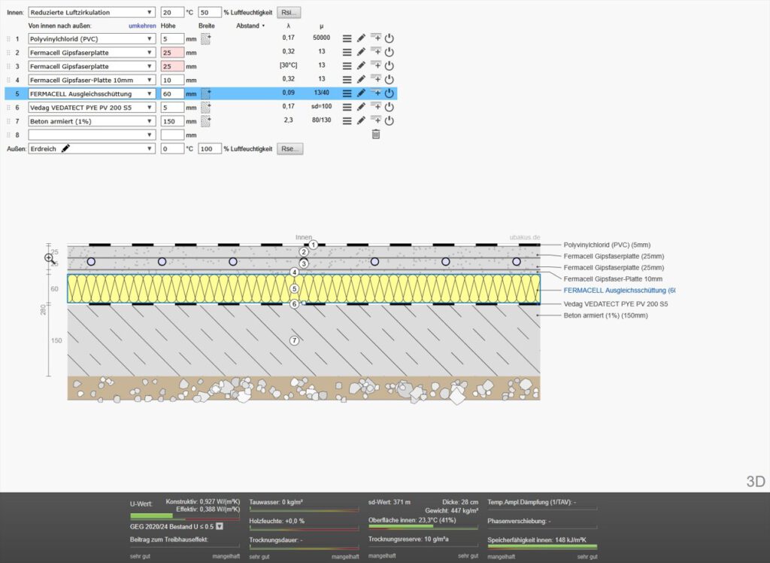This screenshot has width=770, height=563.
Task: Edit Beton armiert (1%) using pencil icon
Action: point(361,121)
